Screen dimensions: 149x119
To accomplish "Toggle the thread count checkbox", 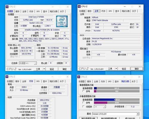I will pos(83,106).
